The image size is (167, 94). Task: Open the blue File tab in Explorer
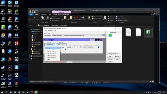coord(31,15)
